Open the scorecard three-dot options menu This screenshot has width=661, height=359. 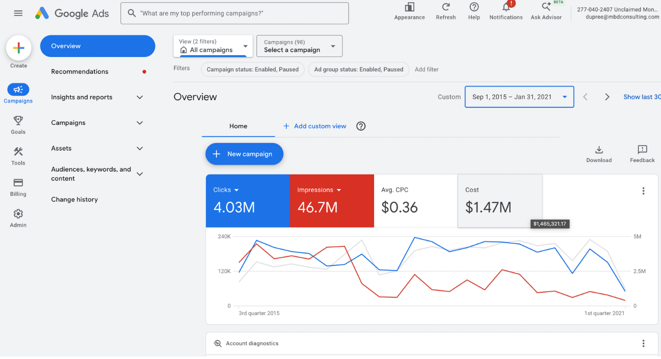(643, 191)
